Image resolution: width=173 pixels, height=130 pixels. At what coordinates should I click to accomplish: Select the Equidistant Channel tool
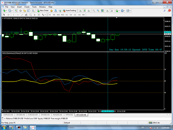26,15
